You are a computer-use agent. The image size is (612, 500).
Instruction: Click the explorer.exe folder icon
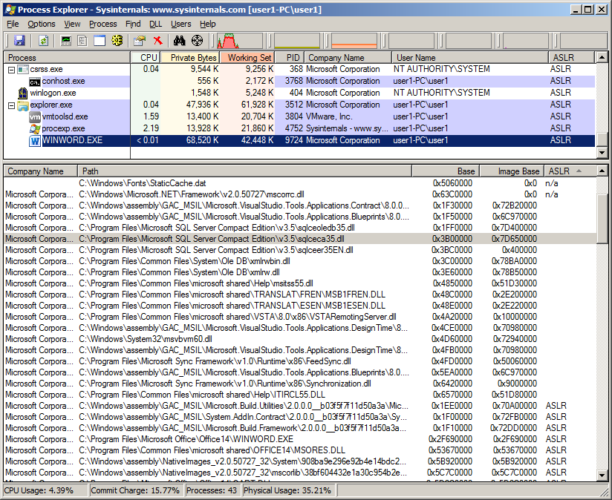23,105
